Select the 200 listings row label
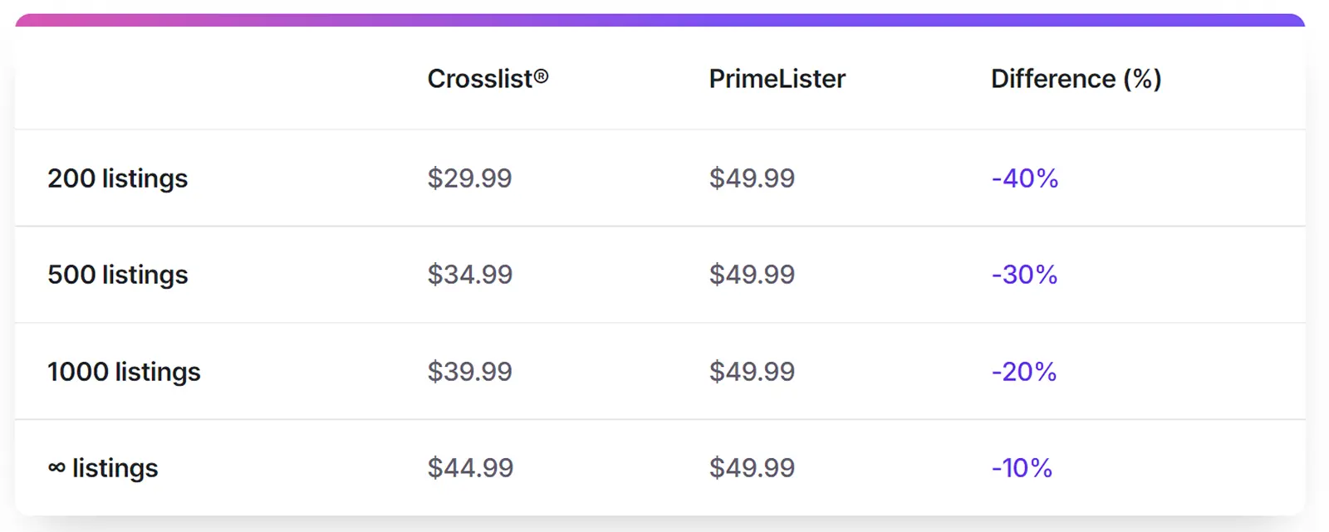This screenshot has width=1329, height=532. [x=118, y=178]
